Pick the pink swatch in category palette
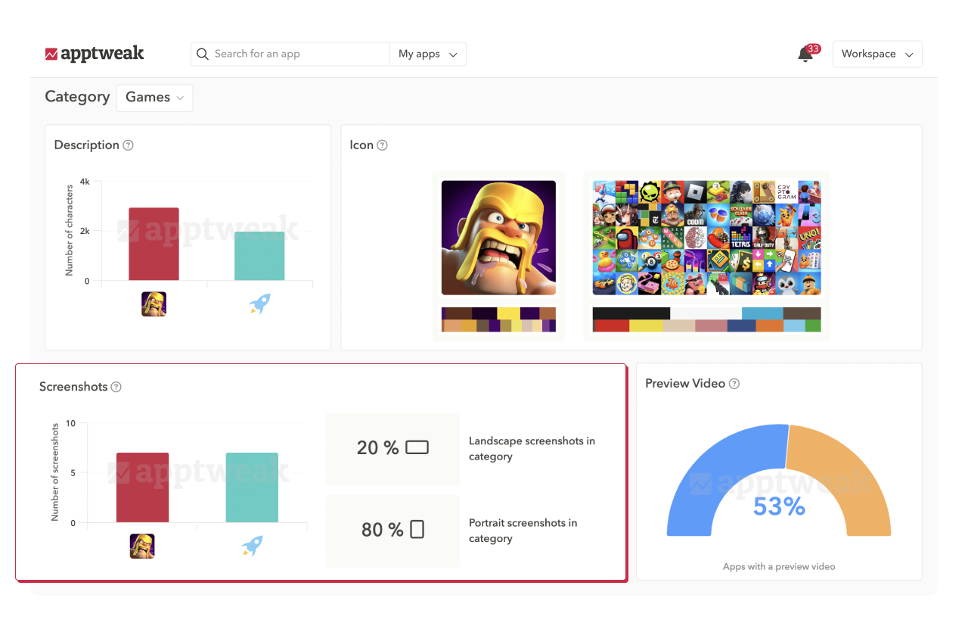This screenshot has height=626, width=968. [711, 325]
